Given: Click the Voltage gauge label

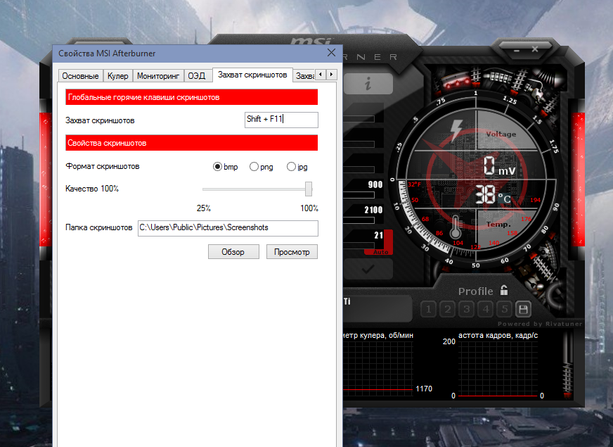Looking at the screenshot, I should [501, 134].
